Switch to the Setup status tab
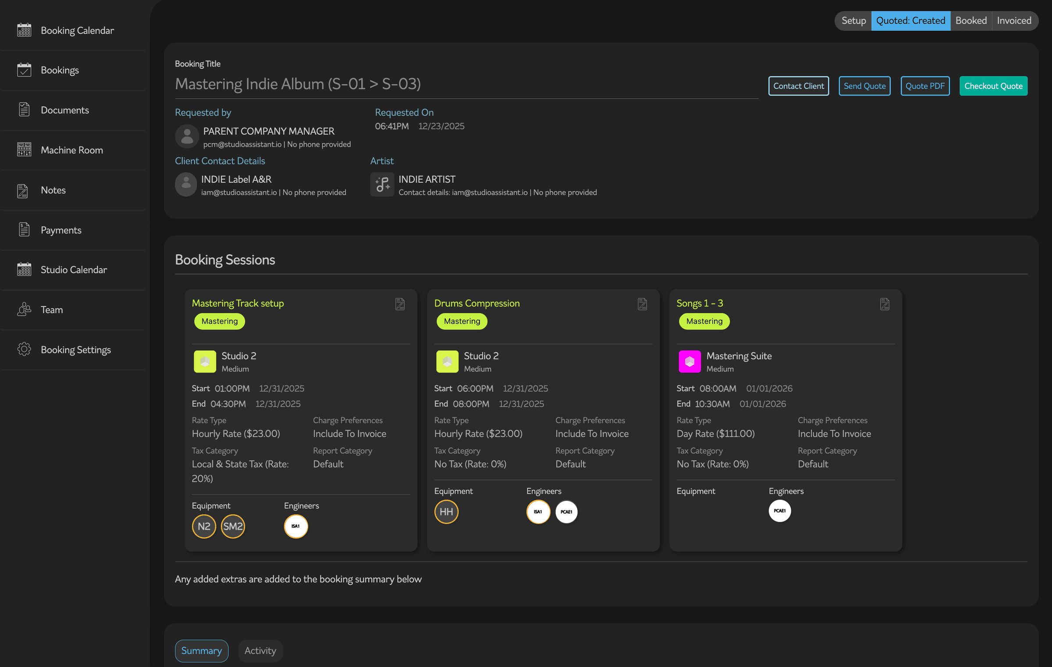 click(x=853, y=21)
